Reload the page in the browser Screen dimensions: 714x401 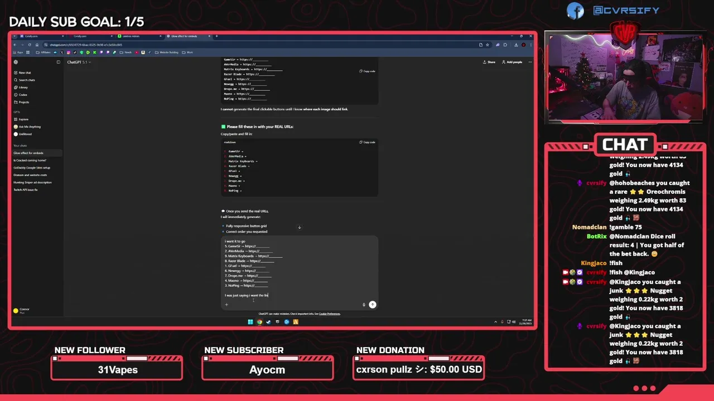(30, 45)
